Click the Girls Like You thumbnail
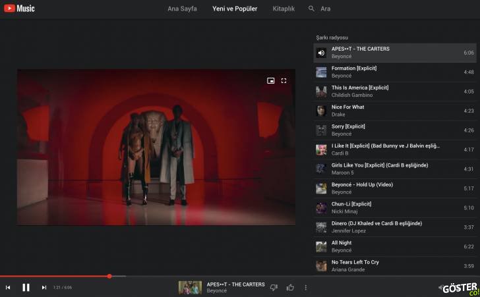 coord(321,169)
